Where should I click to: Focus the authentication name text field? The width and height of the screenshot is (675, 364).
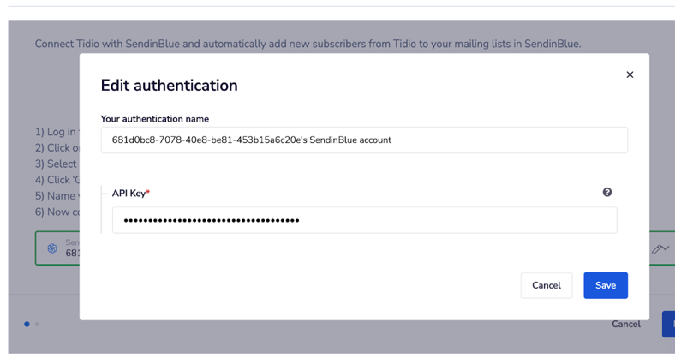(x=364, y=140)
